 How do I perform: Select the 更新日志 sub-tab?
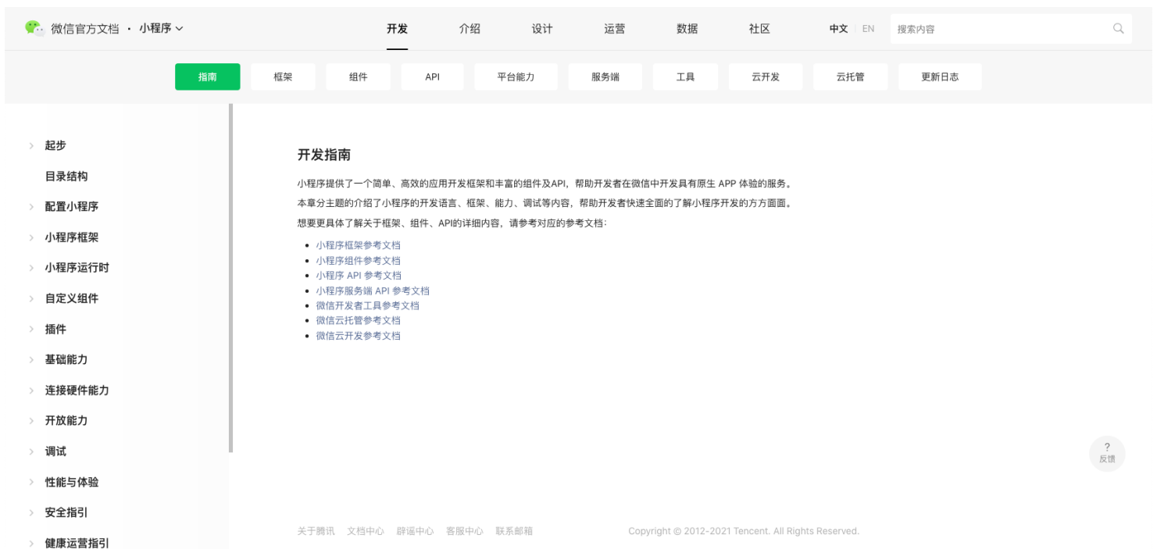(940, 77)
